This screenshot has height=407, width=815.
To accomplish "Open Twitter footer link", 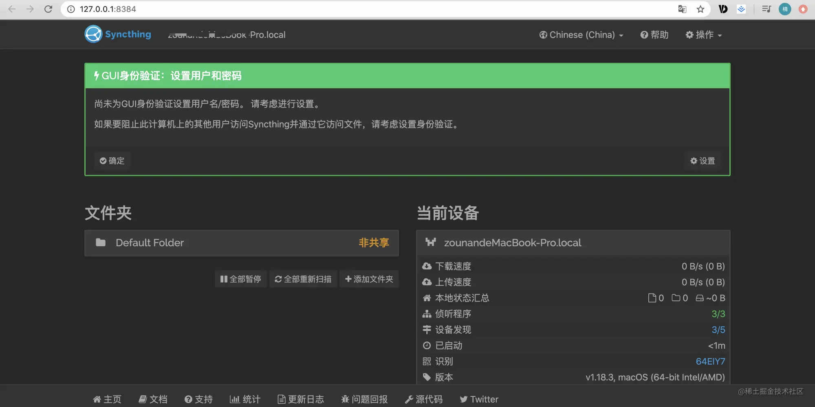I will pos(479,399).
